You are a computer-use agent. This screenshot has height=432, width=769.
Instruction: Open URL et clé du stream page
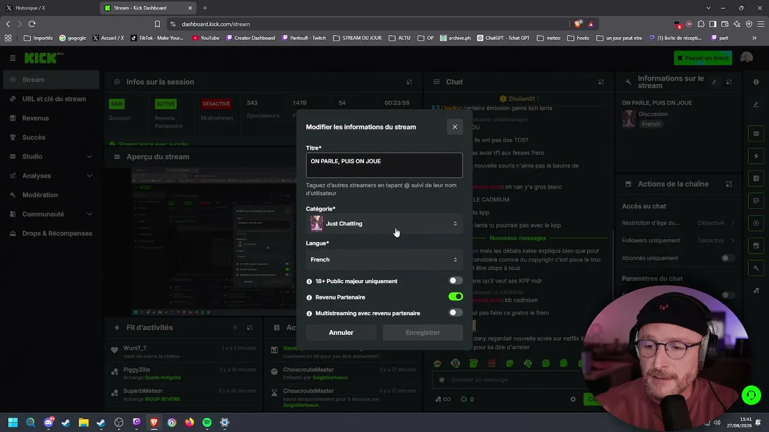50,99
